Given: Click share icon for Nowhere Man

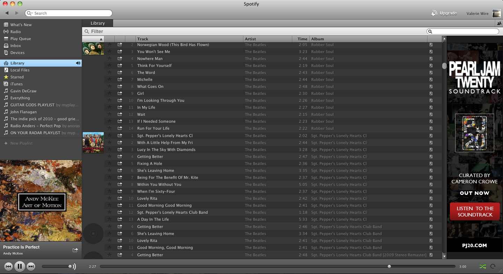Looking at the screenshot, I should point(120,59).
